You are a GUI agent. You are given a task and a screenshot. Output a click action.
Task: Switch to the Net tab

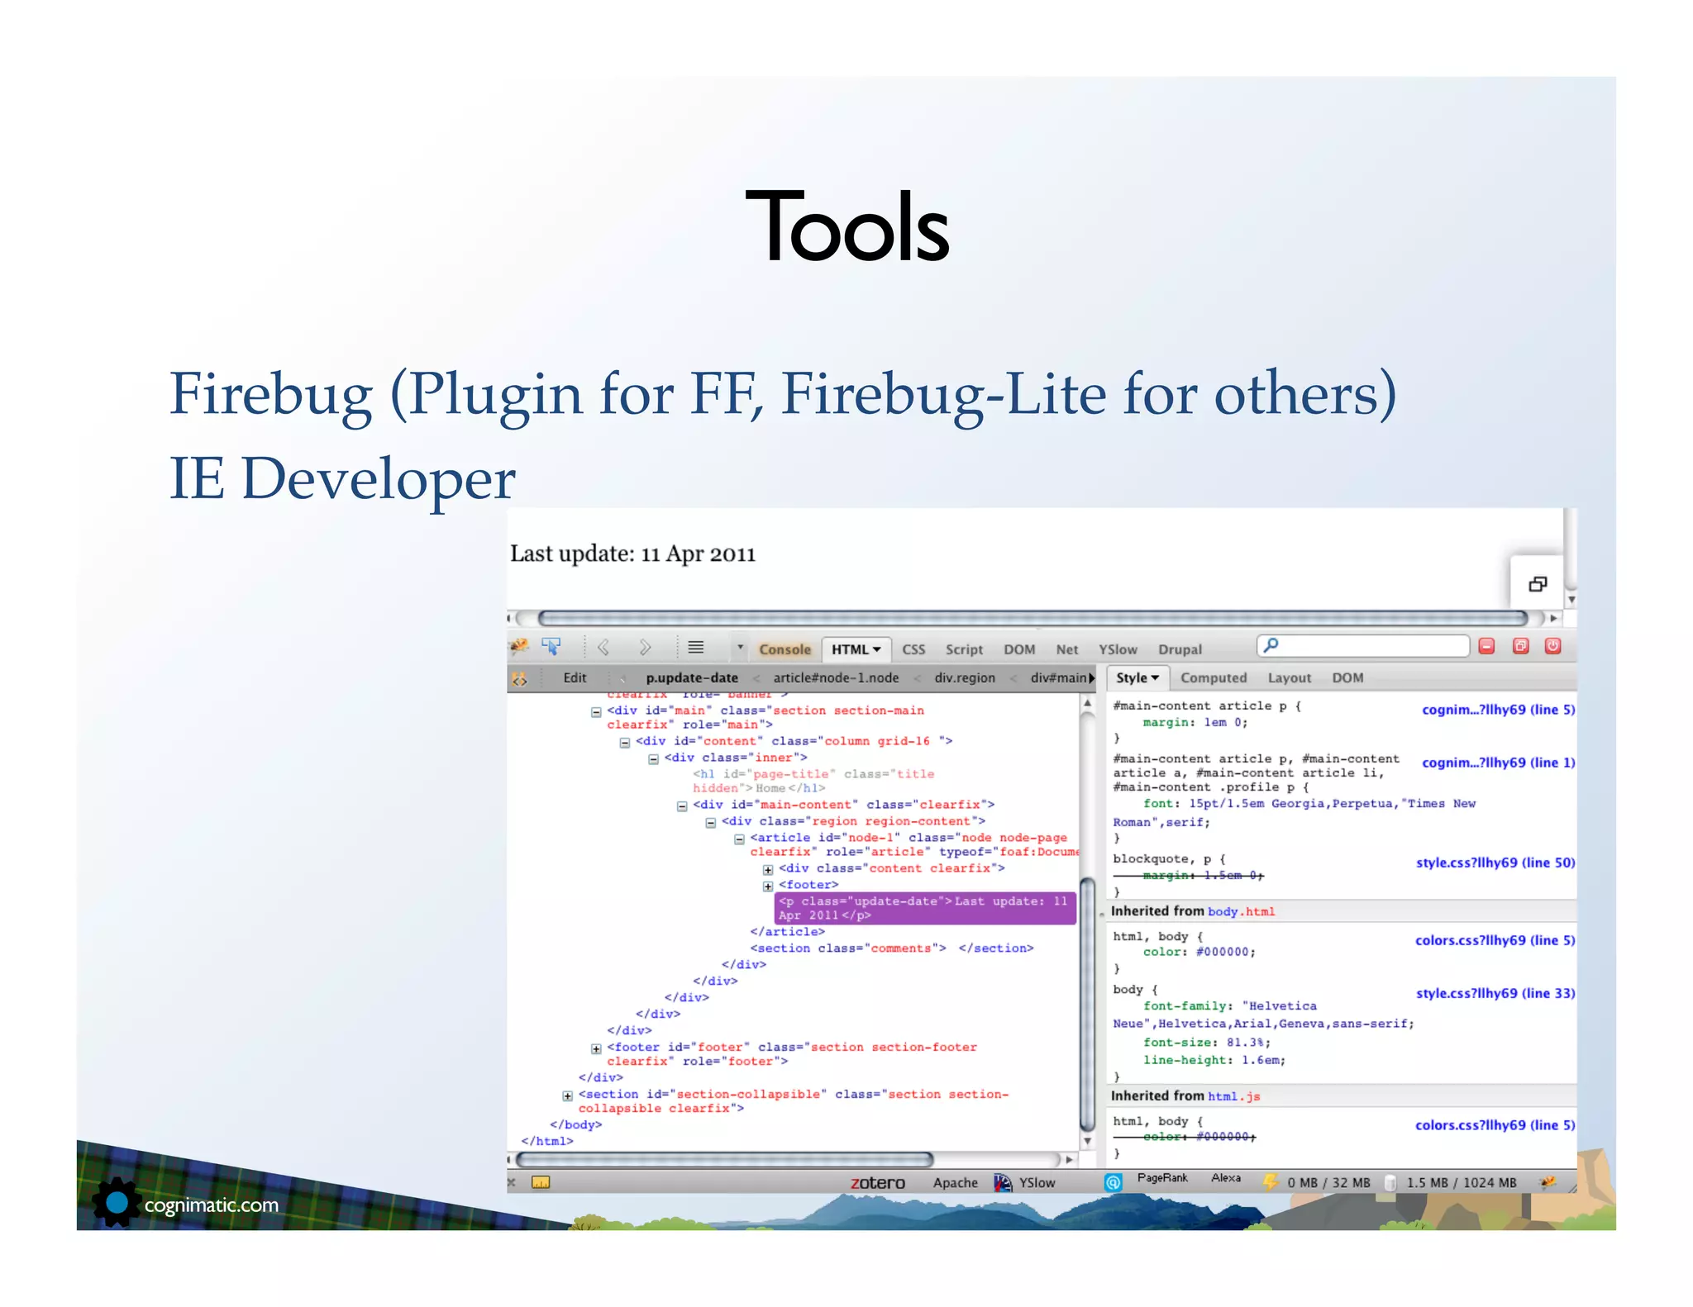coord(1066,649)
